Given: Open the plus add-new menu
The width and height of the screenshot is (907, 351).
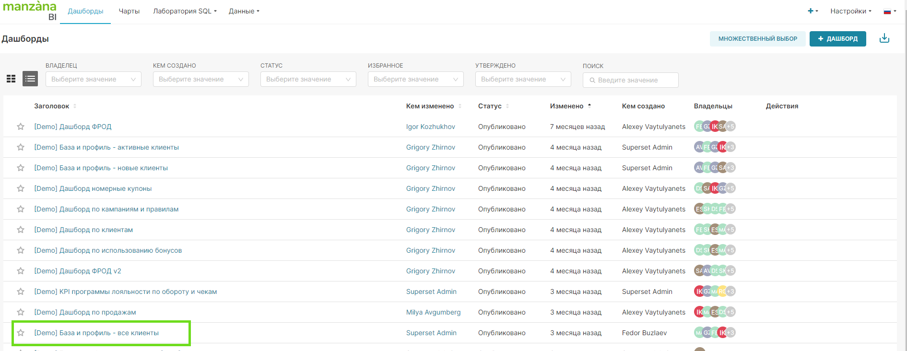Looking at the screenshot, I should [x=812, y=11].
